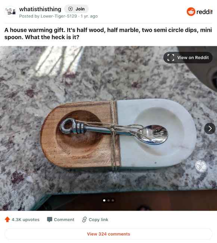Click View 324 comments button
The height and width of the screenshot is (243, 217).
click(108, 234)
